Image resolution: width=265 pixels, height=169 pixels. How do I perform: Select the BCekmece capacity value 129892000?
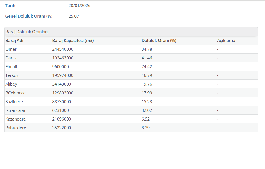(x=63, y=93)
